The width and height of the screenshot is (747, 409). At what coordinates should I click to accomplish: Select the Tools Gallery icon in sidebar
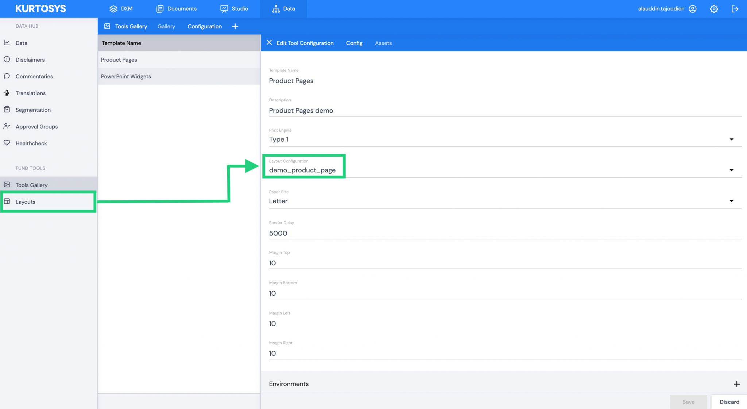tap(7, 185)
